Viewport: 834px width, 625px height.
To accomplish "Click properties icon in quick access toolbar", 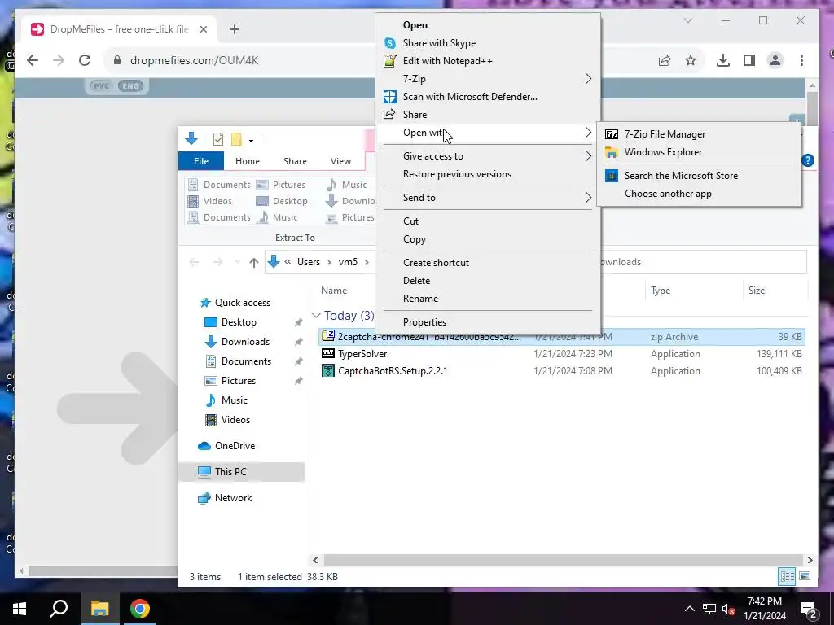I will 218,139.
